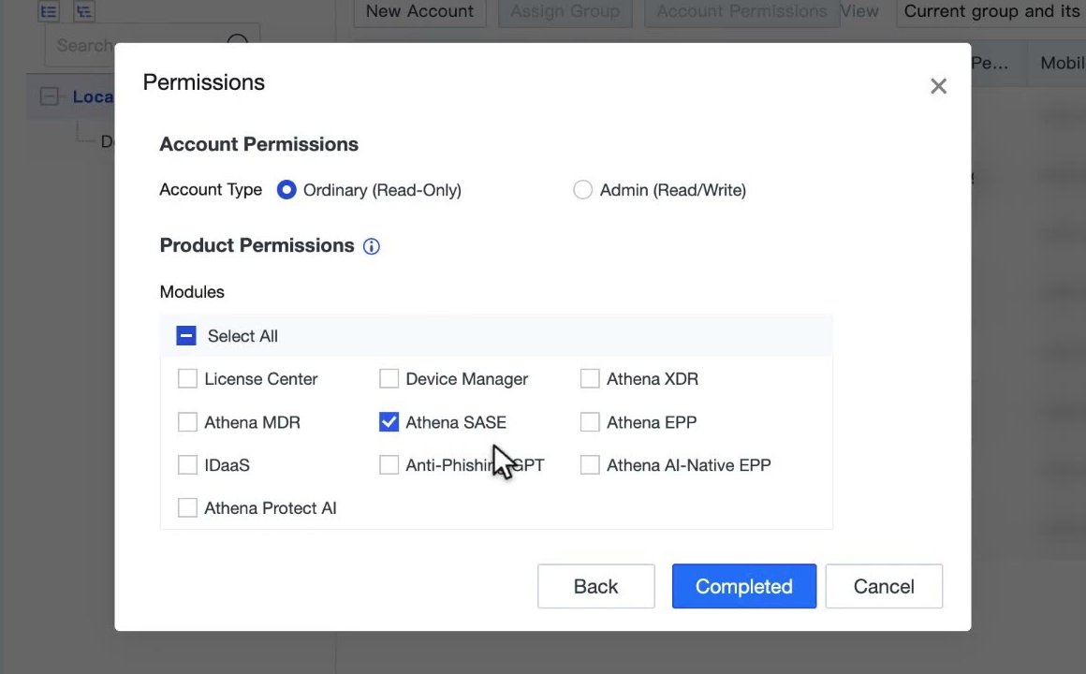Click the tree view icon in sidebar
This screenshot has width=1086, height=674.
[84, 11]
